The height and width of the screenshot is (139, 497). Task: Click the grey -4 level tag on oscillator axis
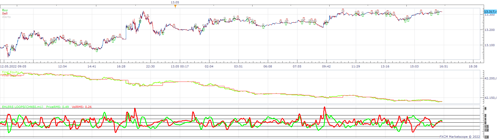[x=487, y=137]
